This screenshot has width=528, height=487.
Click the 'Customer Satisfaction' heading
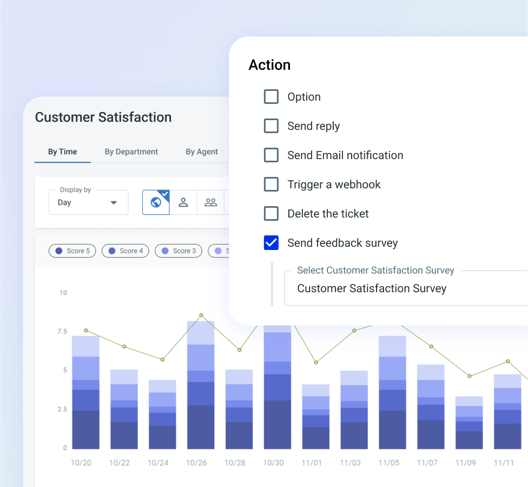tap(103, 117)
